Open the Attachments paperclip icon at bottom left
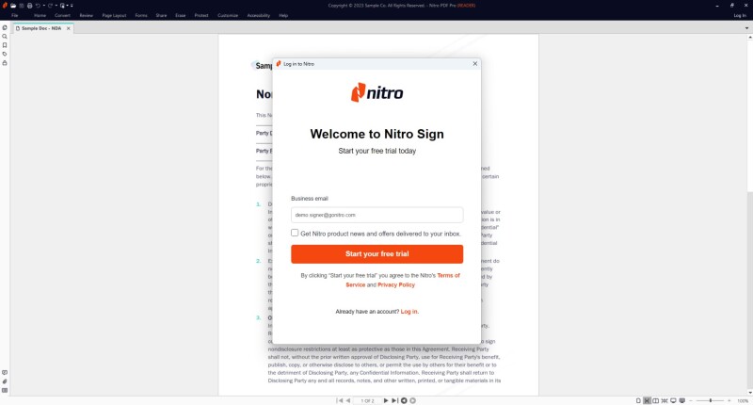The height and width of the screenshot is (405, 753). [5, 381]
